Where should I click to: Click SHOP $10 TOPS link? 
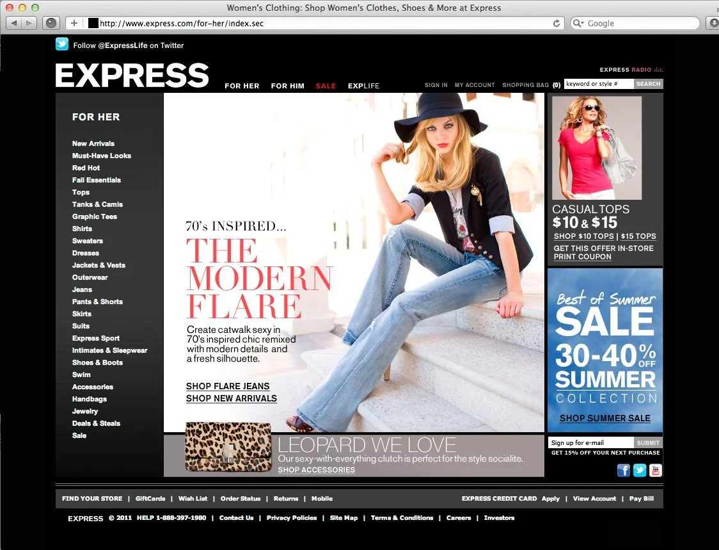[584, 236]
